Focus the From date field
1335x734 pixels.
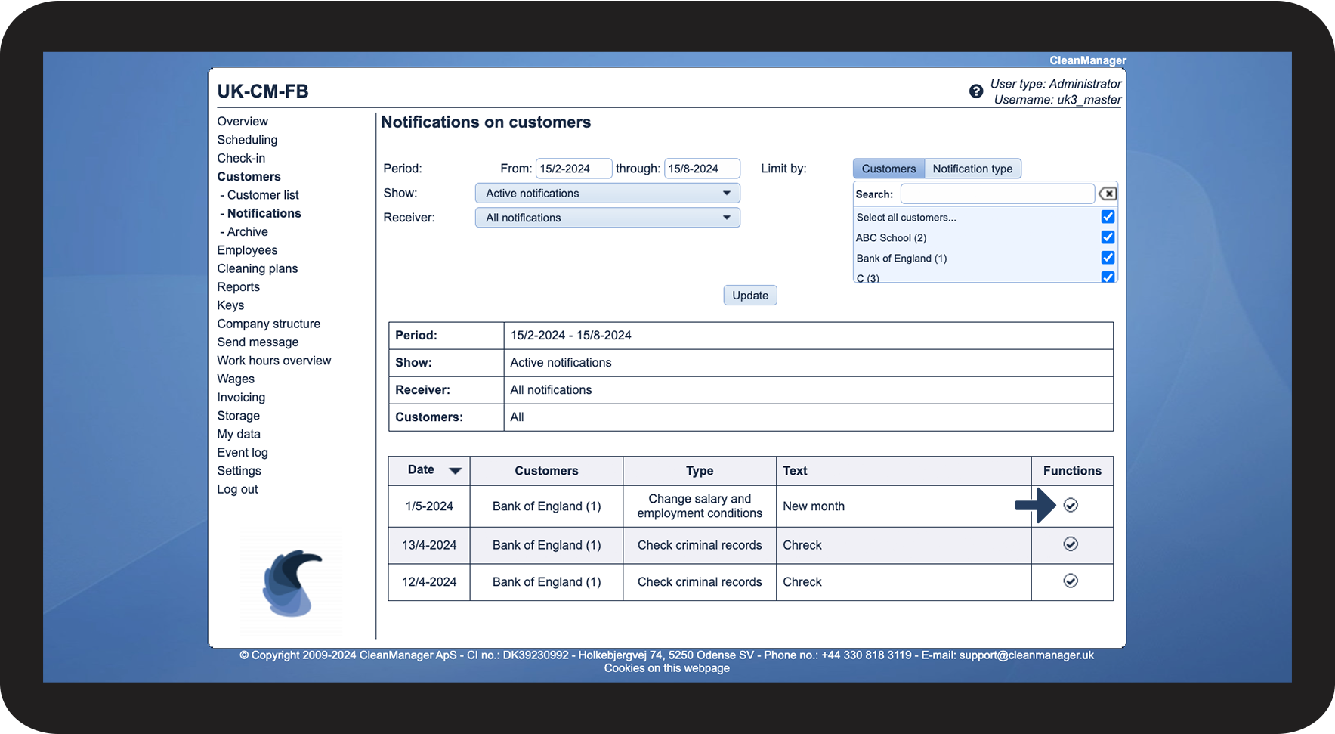pos(573,169)
